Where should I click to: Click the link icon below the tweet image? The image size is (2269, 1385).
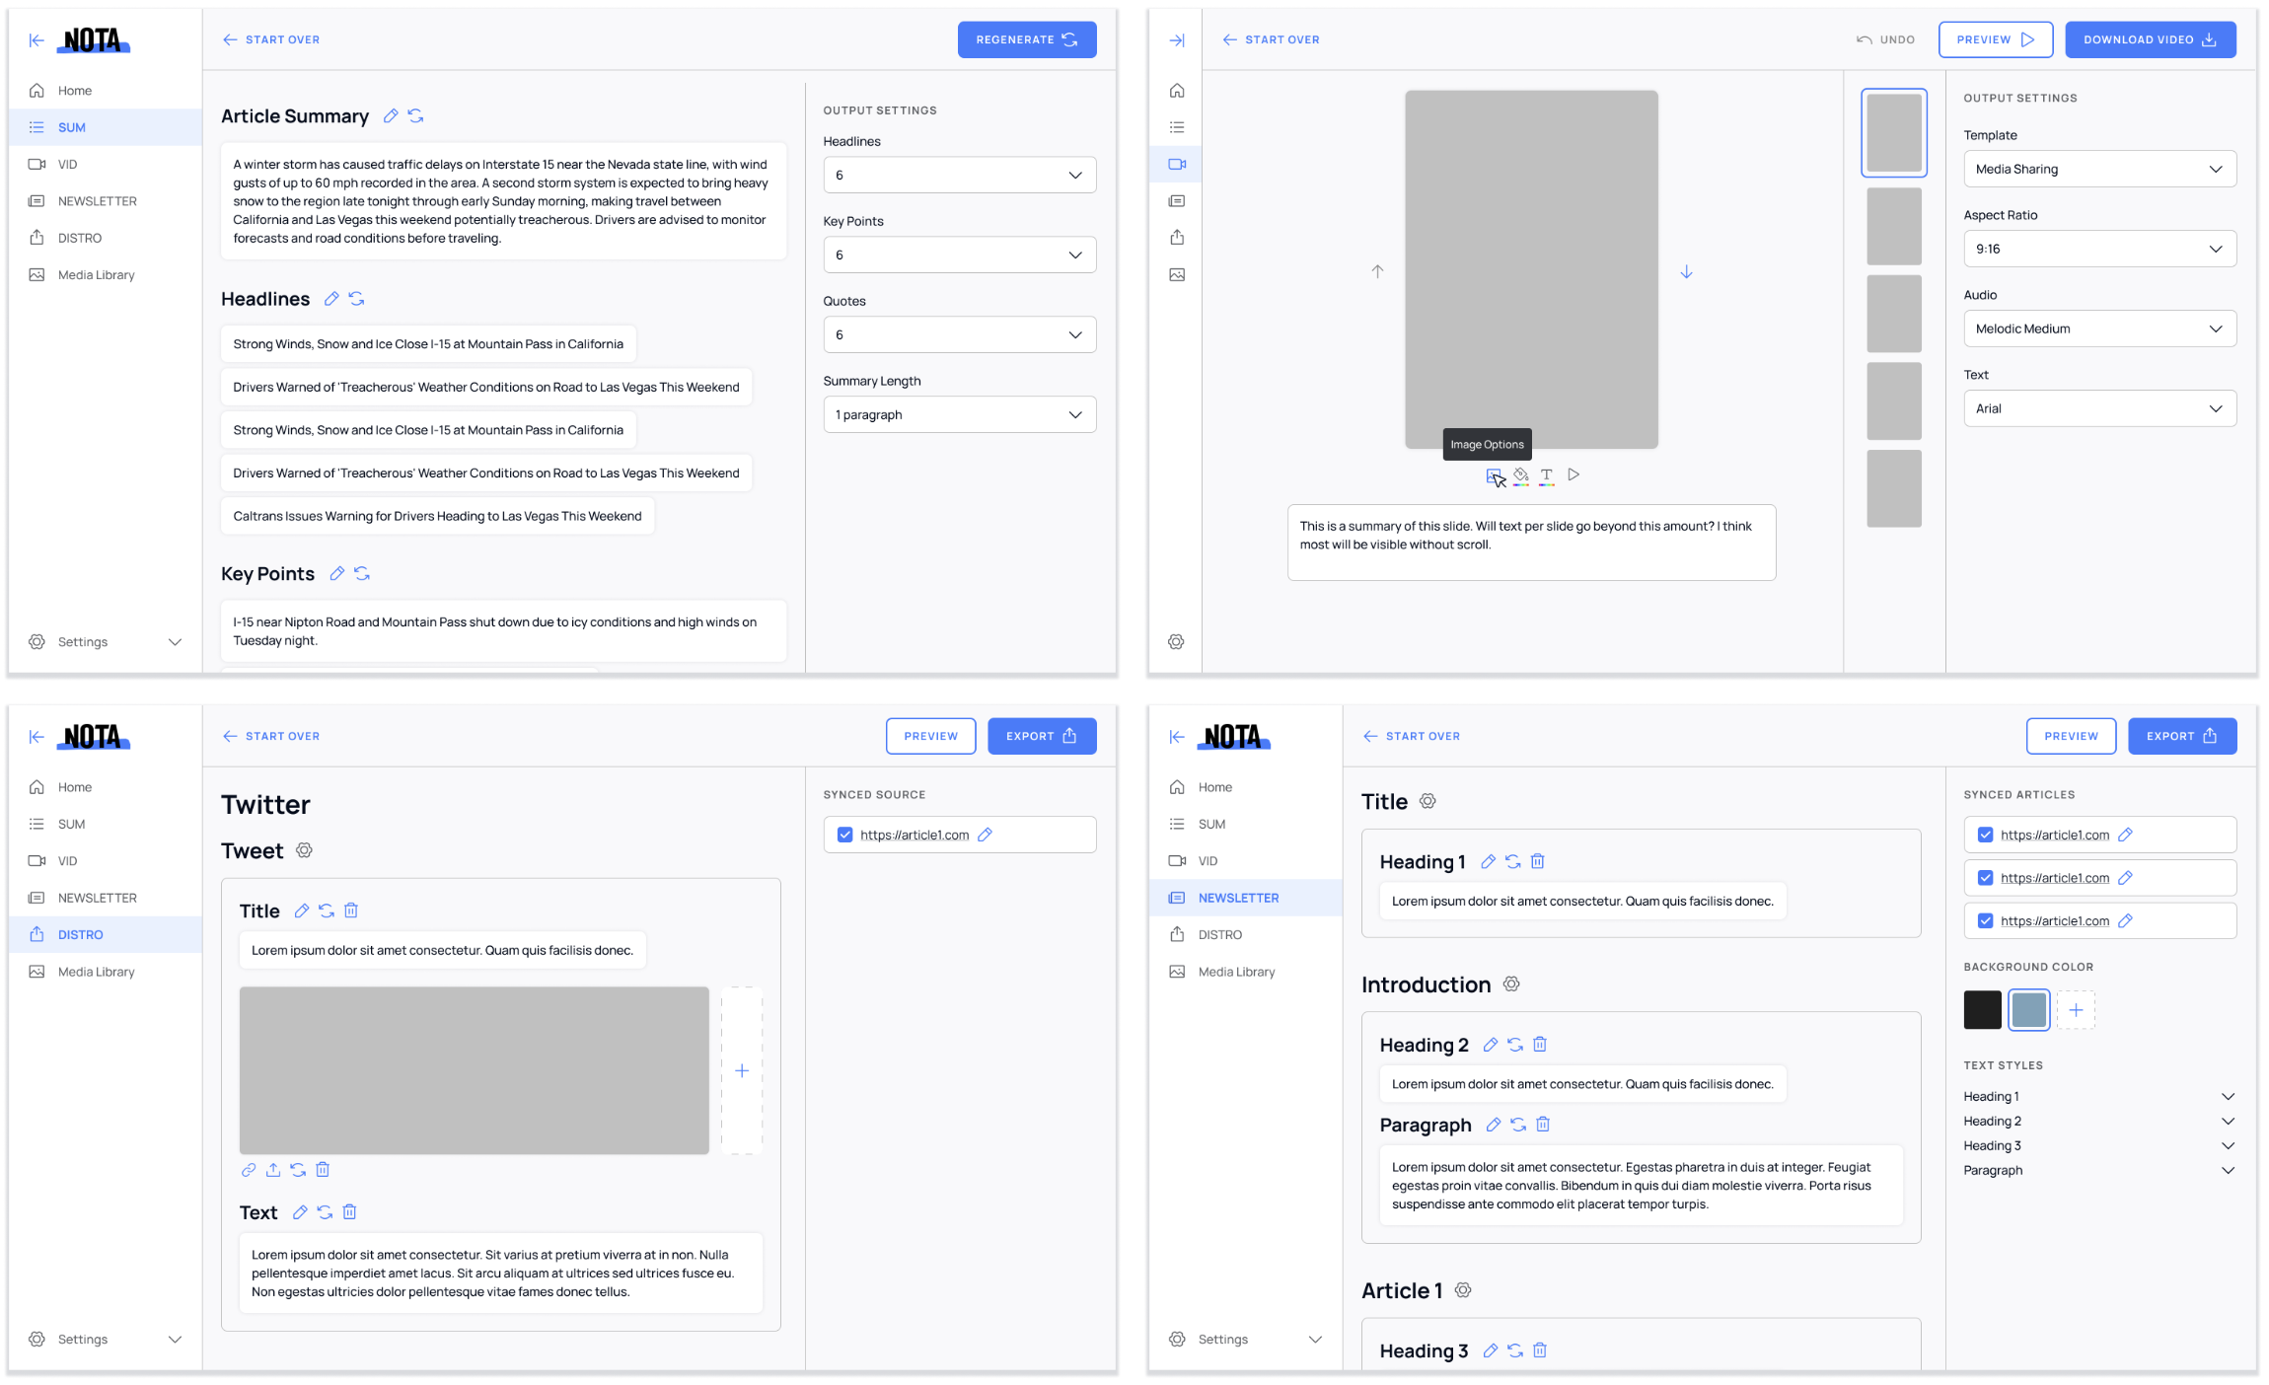pos(249,1170)
